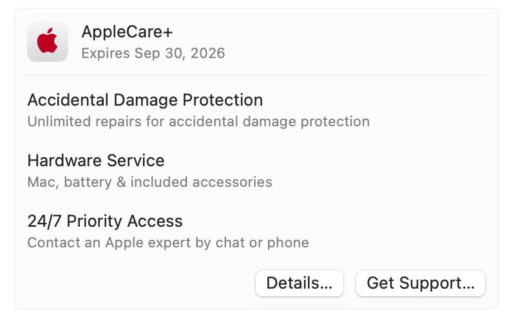Select the Accidental Damage Protection heading
Image resolution: width=514 pixels, height=317 pixels.
coord(145,100)
